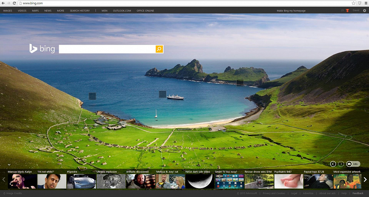Image resolution: width=369 pixels, height=197 pixels.
Task: Open the Legal footer link
Action: click(x=294, y=193)
